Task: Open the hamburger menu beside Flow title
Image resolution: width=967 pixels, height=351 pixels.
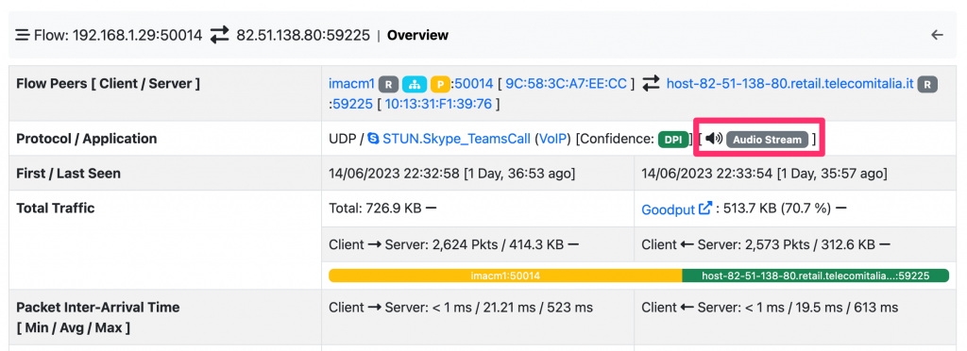Action: [x=23, y=35]
